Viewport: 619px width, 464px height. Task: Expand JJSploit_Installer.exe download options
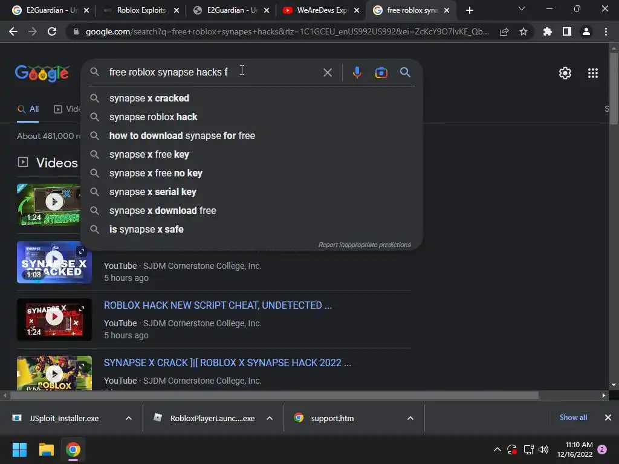tap(129, 418)
